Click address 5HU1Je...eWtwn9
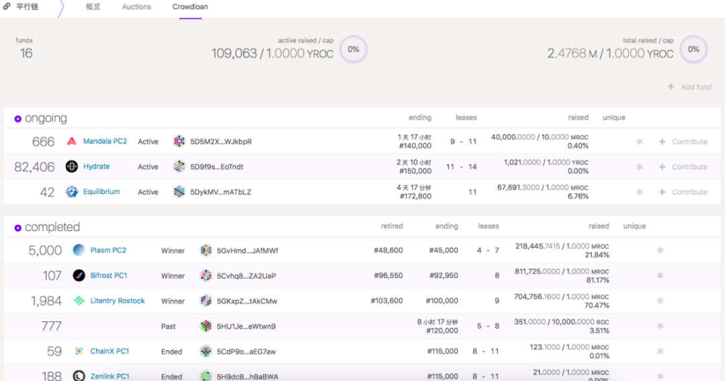725x381 pixels. click(x=246, y=327)
